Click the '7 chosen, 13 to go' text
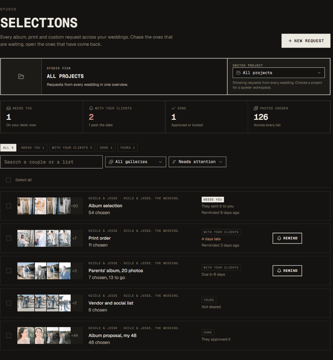Viewport: 333px width, 360px height. 107,278
